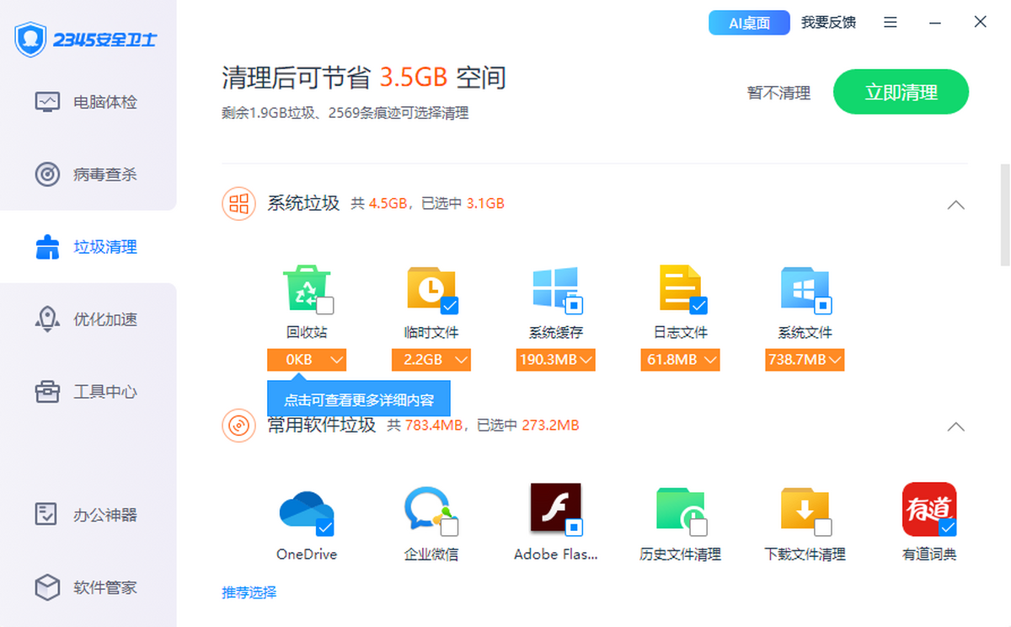Toggle the Adobe Flash partial checkbox
Image resolution: width=1011 pixels, height=627 pixels.
click(574, 528)
